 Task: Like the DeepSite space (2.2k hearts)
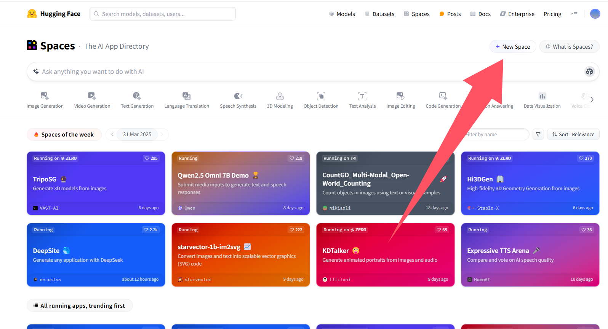(x=151, y=230)
